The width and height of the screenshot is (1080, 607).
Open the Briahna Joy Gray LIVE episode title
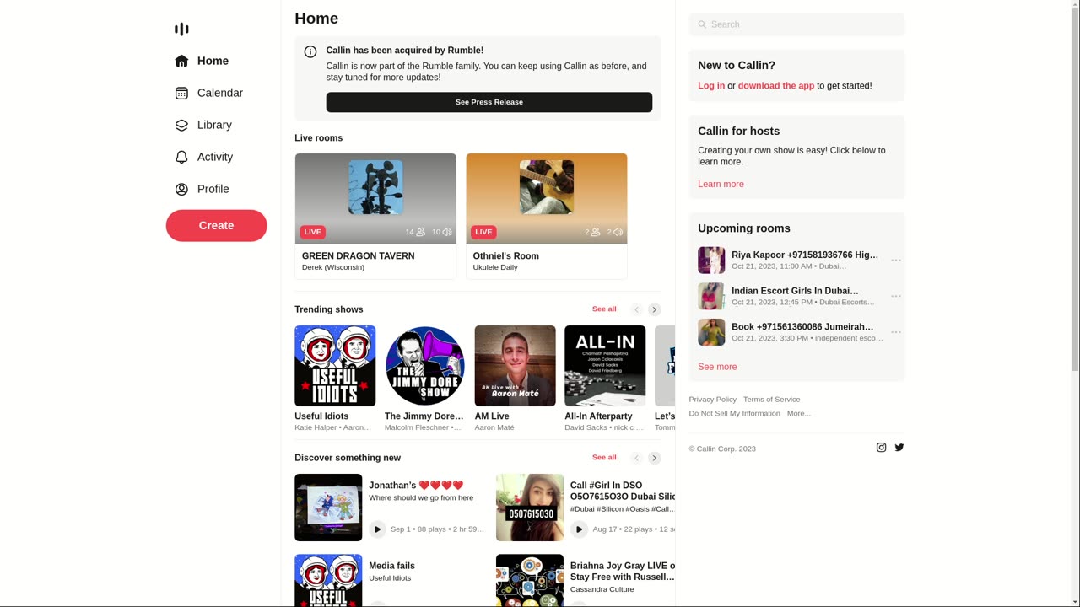tap(623, 572)
